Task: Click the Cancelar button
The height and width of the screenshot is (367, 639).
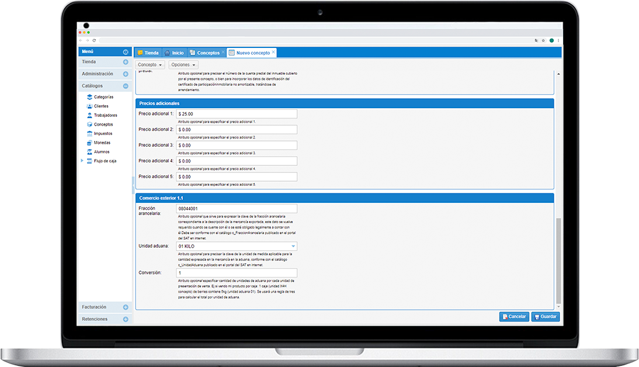Action: click(x=514, y=317)
